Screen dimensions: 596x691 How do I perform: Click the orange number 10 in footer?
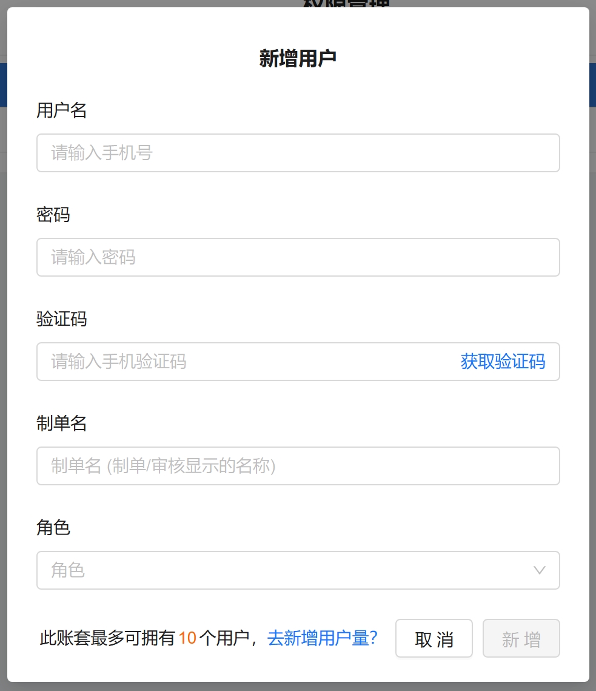tap(187, 638)
